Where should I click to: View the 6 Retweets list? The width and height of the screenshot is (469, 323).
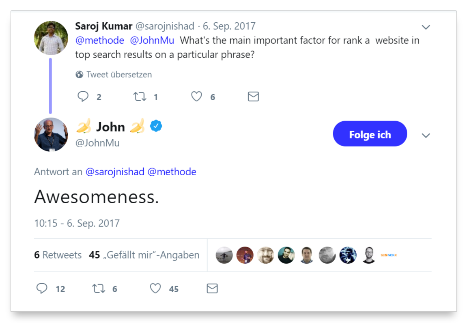[x=58, y=255]
